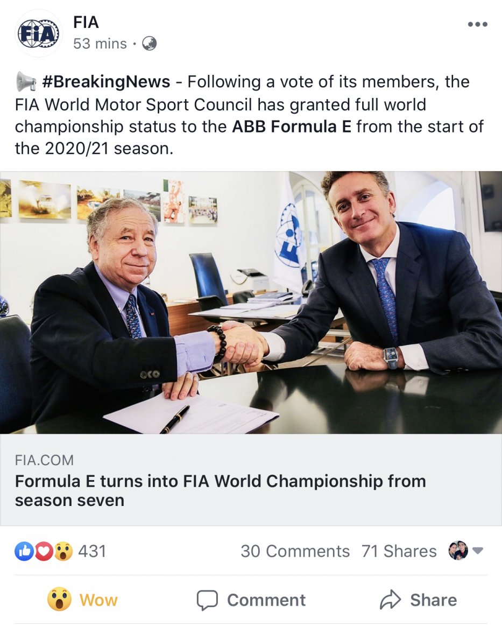
Task: Open the three-dot post options menu
Action: [x=477, y=24]
